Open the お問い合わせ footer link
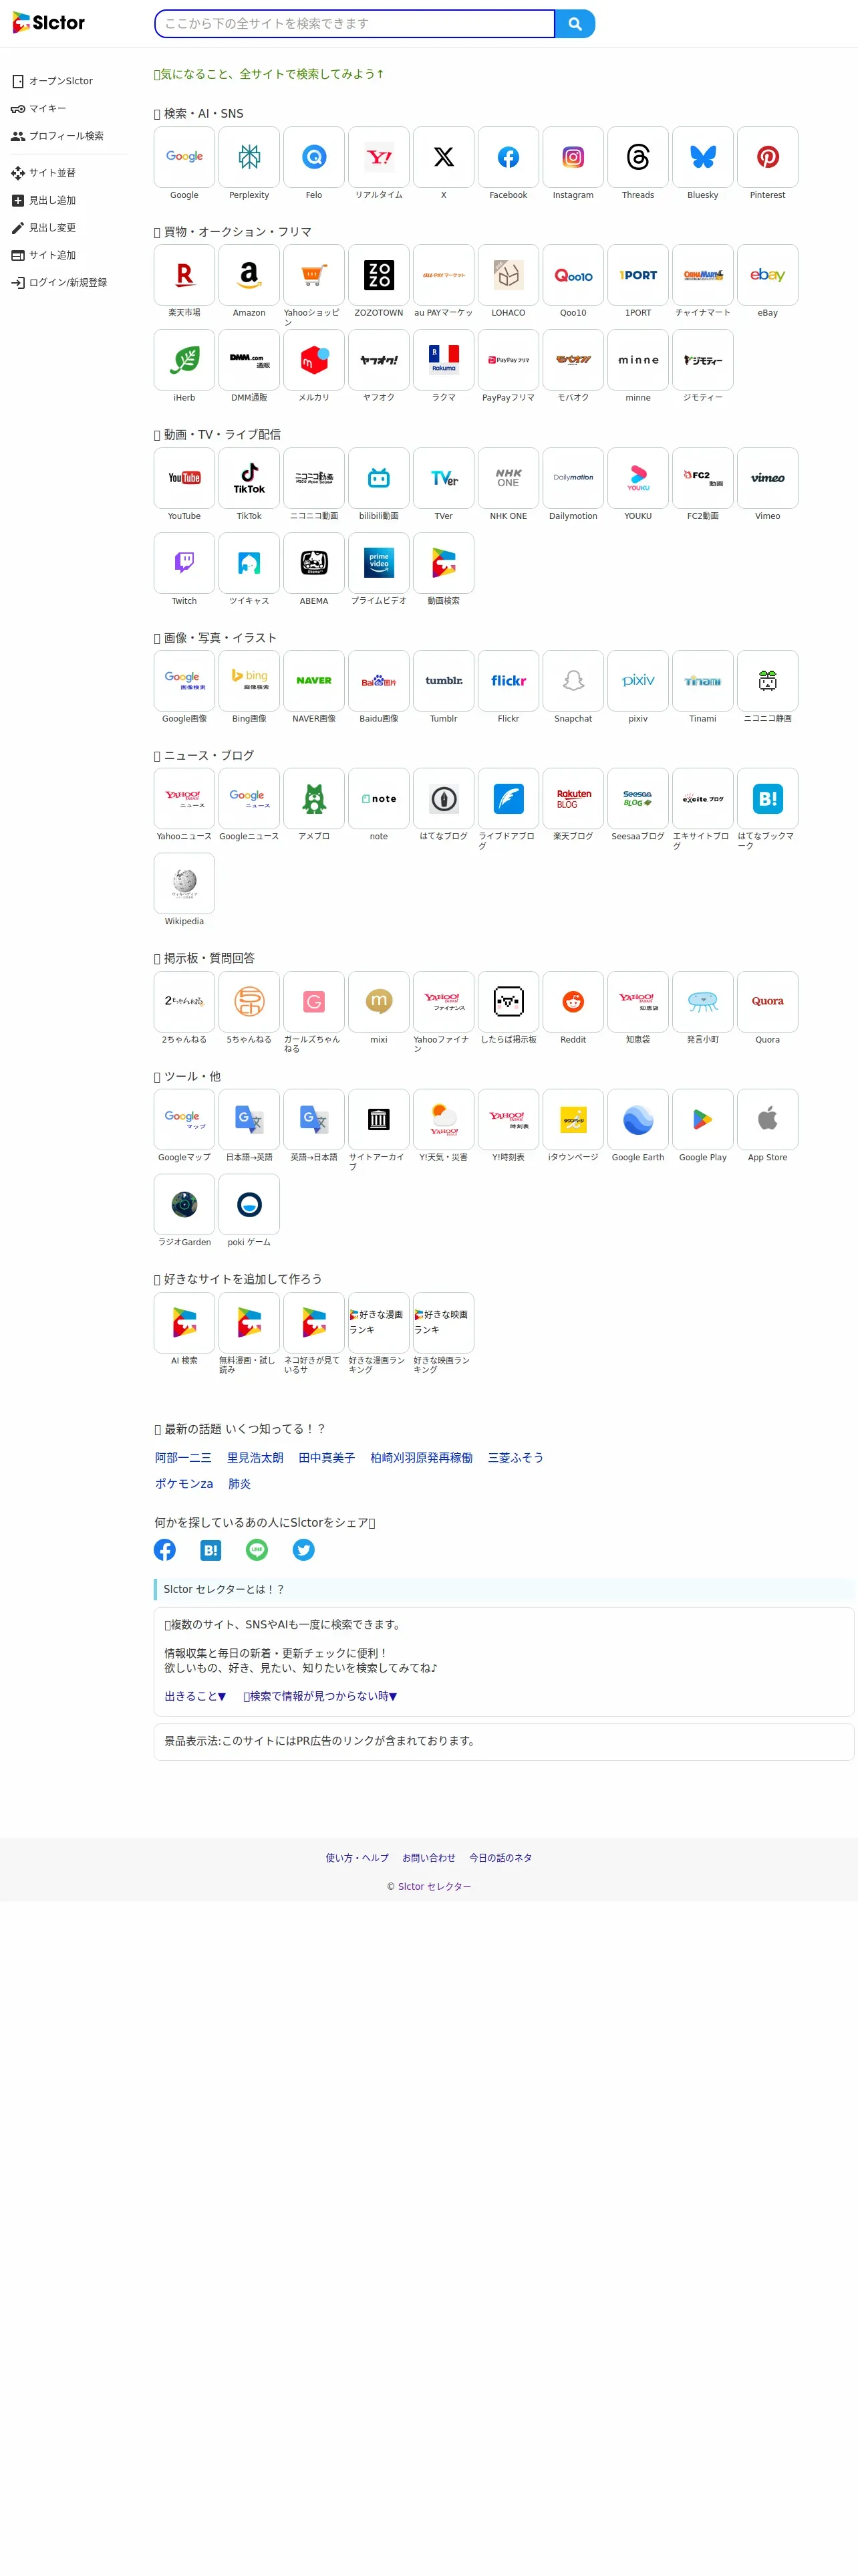 [428, 1858]
